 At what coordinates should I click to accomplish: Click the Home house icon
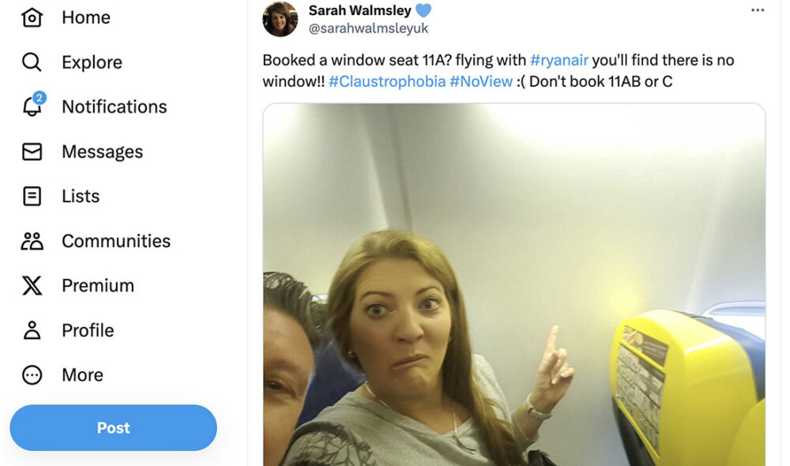pyautogui.click(x=32, y=17)
